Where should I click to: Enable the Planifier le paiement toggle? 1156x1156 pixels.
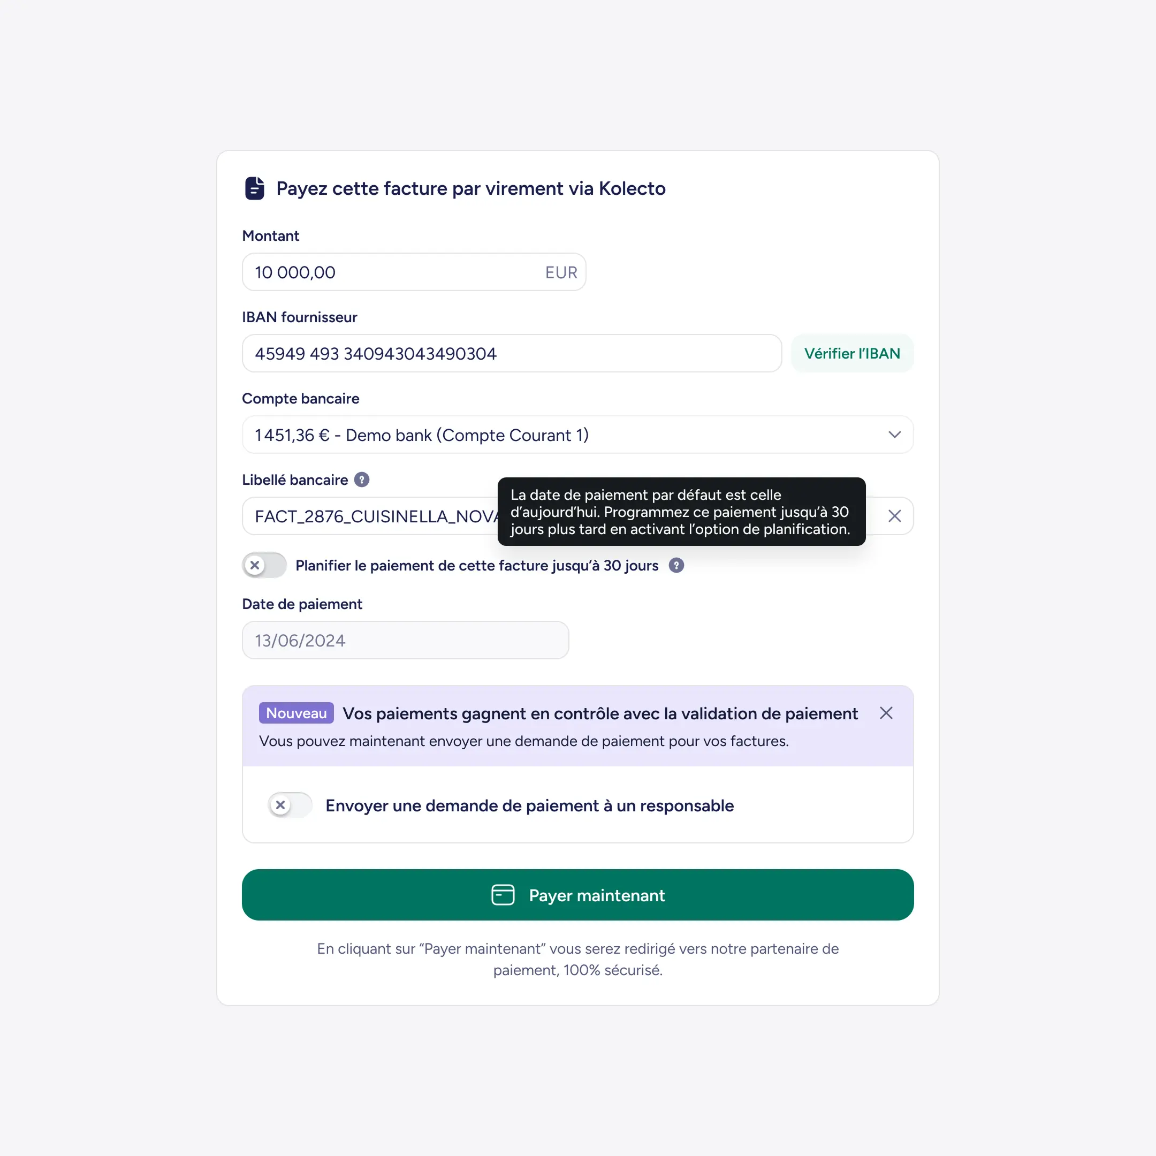click(x=264, y=566)
